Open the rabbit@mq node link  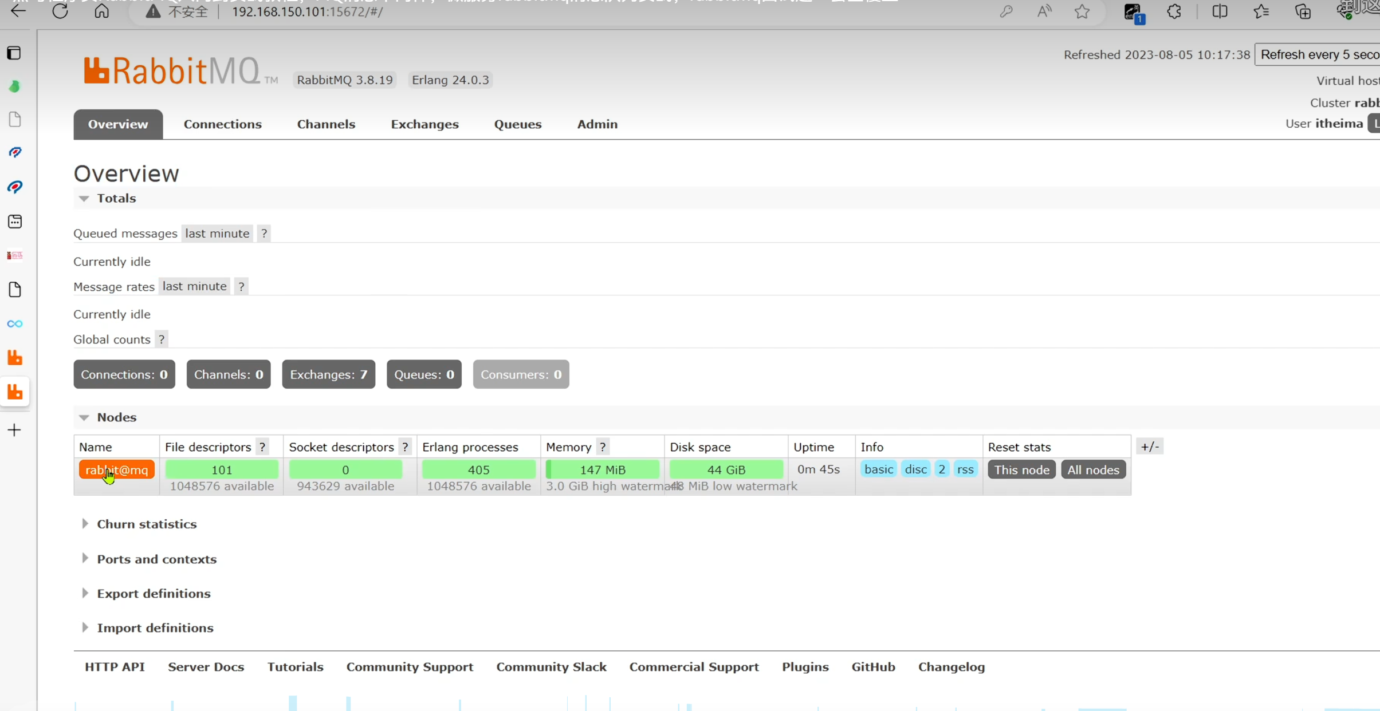tap(116, 470)
